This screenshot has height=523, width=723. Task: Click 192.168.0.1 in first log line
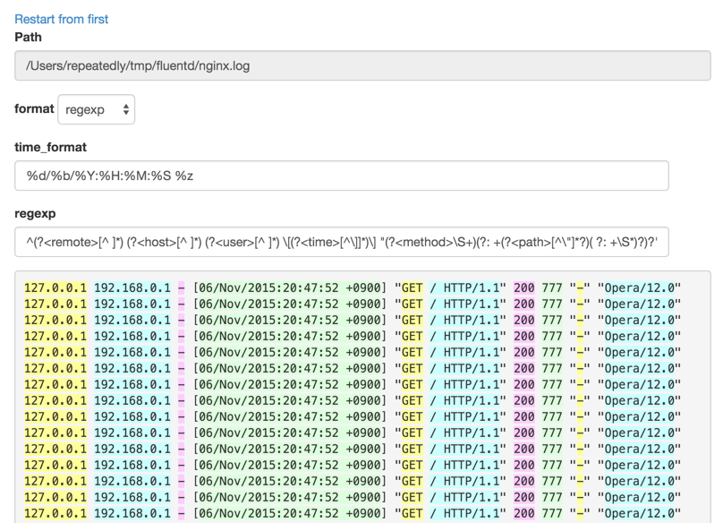point(132,288)
